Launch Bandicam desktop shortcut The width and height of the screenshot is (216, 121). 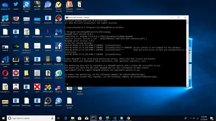(58, 19)
